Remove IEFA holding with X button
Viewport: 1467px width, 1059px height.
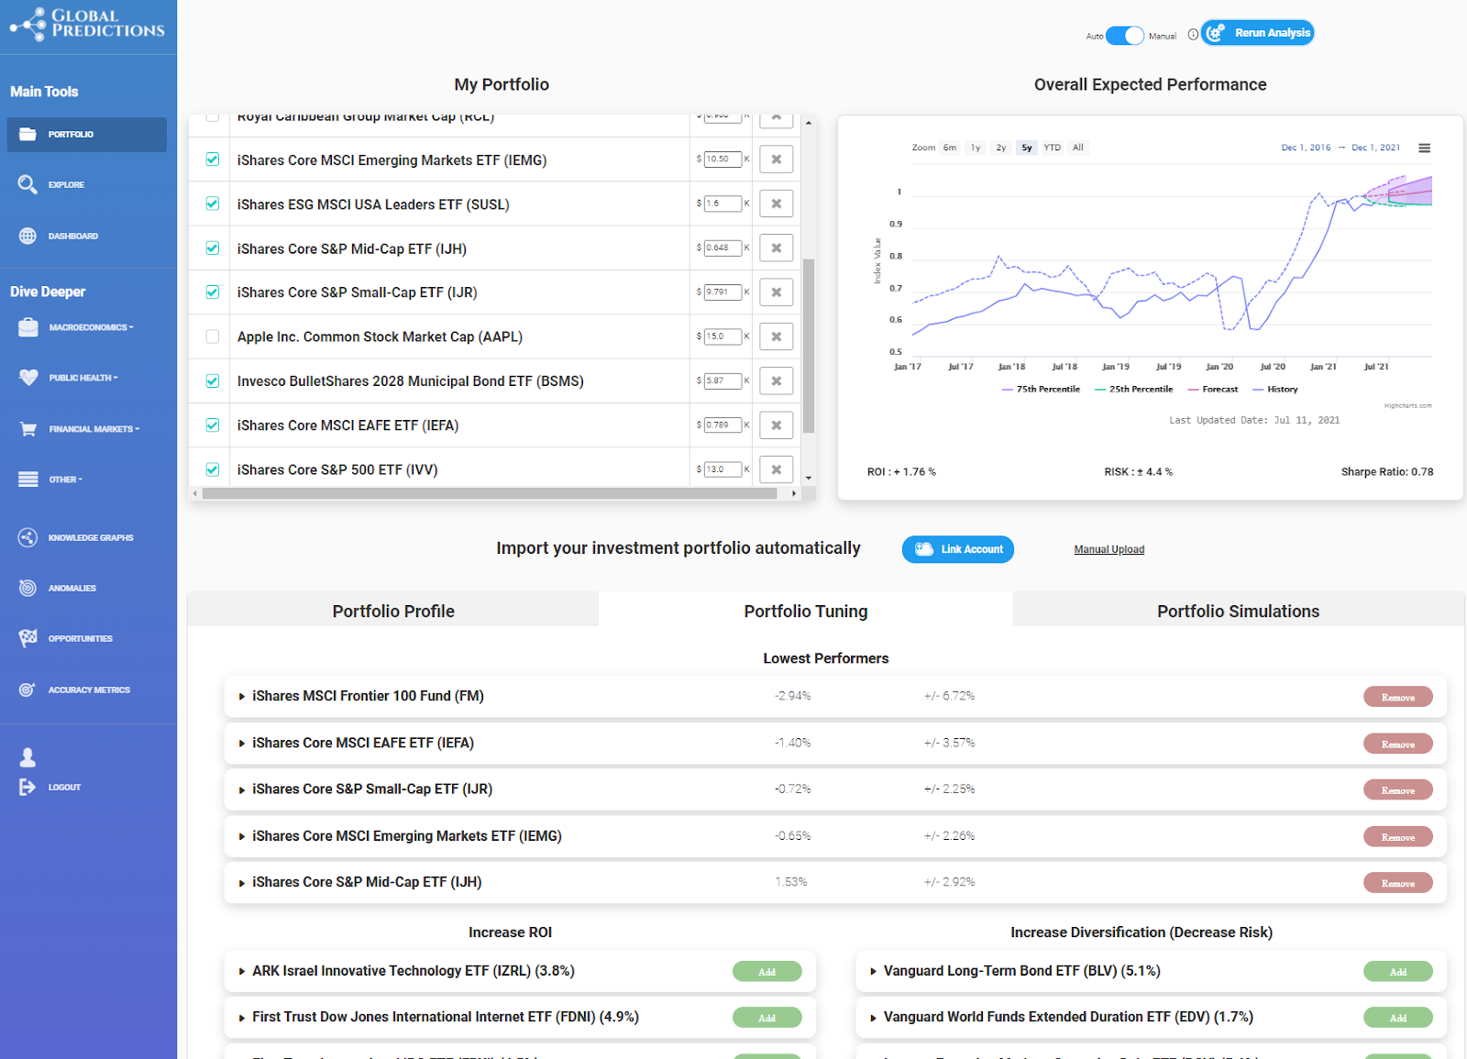[776, 425]
